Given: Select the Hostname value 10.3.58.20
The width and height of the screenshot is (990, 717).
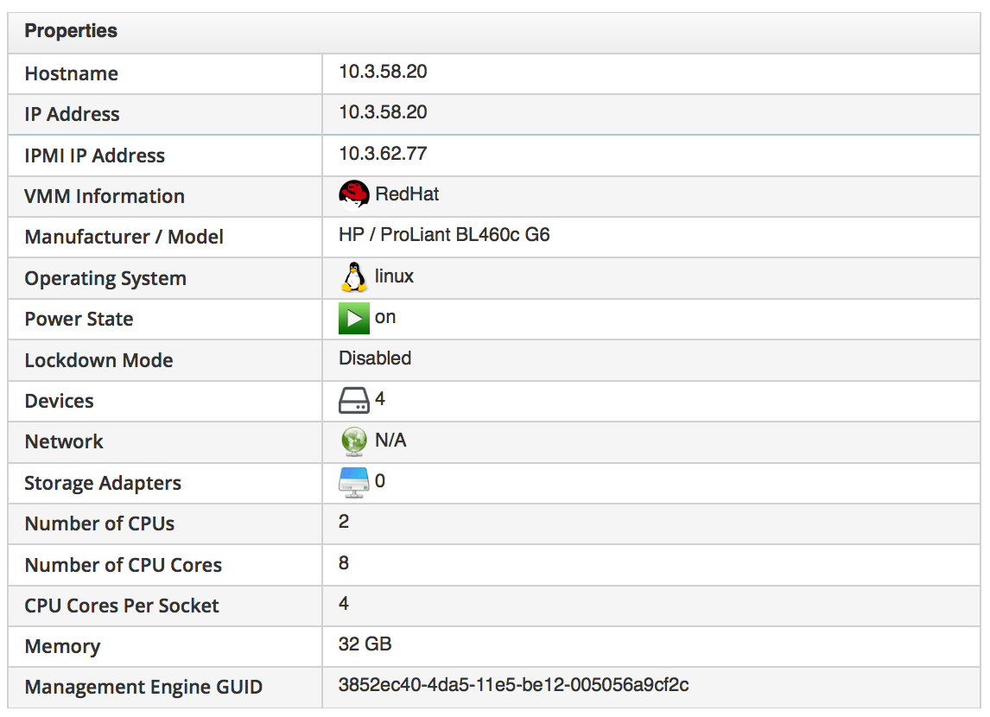Looking at the screenshot, I should click(x=383, y=72).
